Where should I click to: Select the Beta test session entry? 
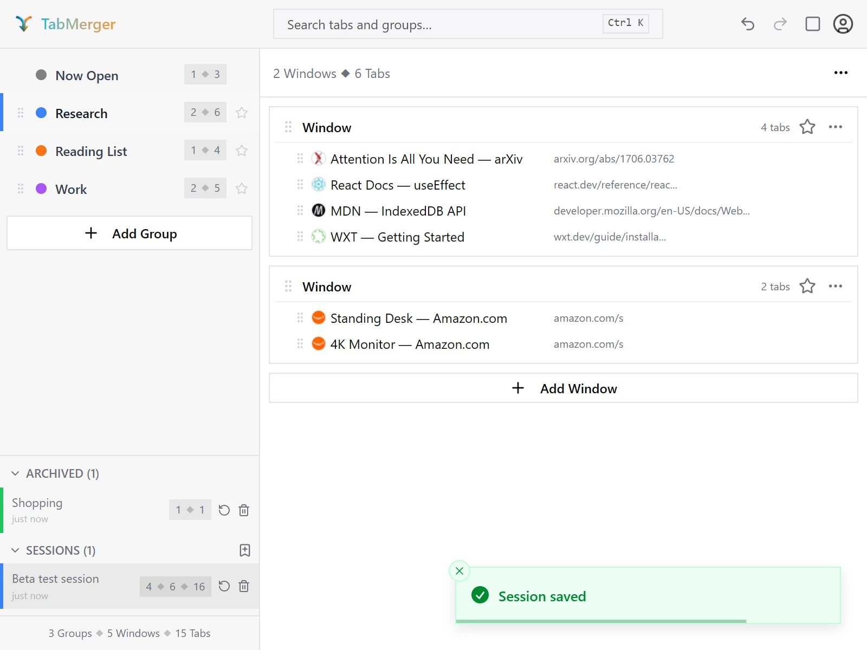coord(130,586)
